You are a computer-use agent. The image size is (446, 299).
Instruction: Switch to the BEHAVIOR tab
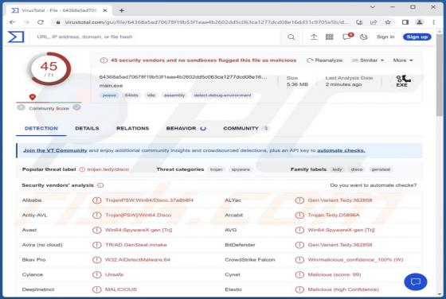coord(186,128)
